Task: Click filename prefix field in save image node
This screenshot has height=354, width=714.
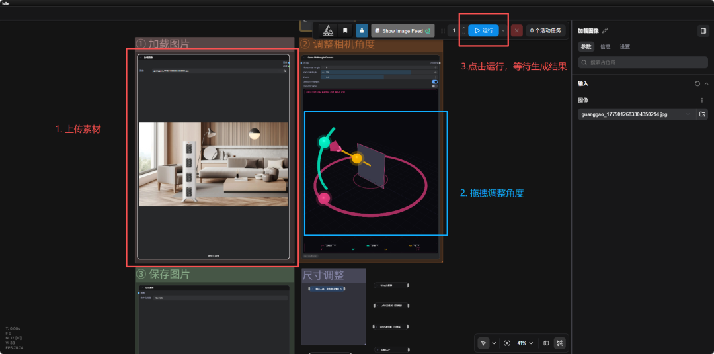Action: point(220,298)
